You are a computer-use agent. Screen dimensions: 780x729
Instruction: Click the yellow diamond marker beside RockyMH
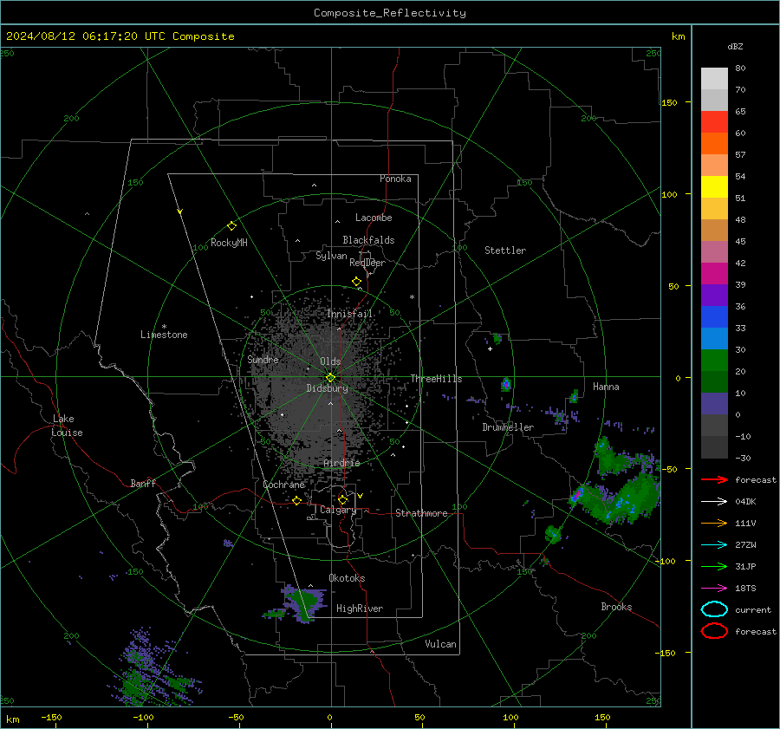(x=231, y=226)
